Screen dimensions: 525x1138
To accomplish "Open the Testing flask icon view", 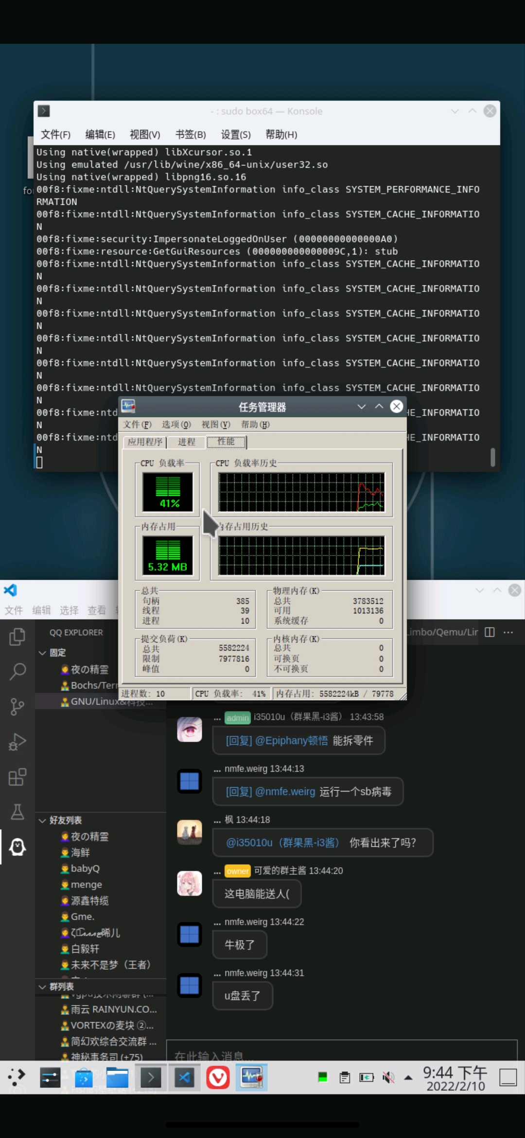I will click(x=17, y=812).
